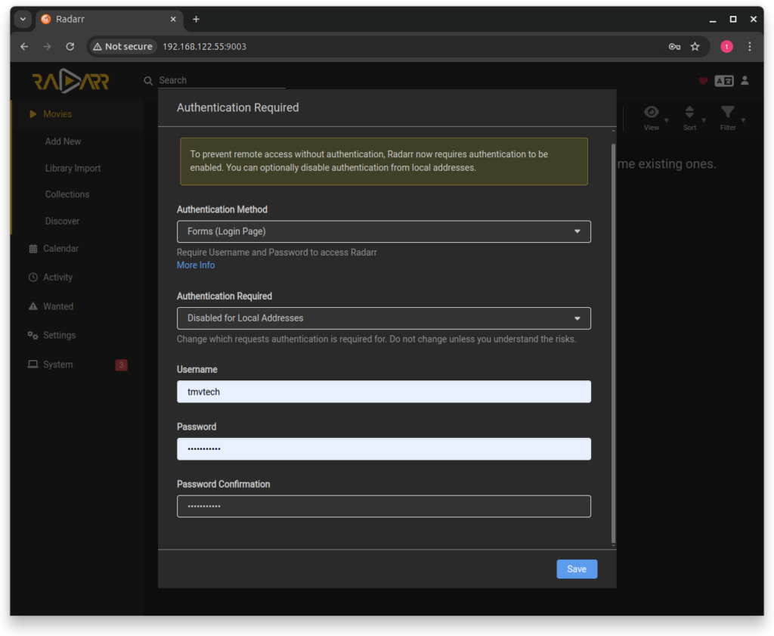Open the browser tab search chevron

click(23, 19)
